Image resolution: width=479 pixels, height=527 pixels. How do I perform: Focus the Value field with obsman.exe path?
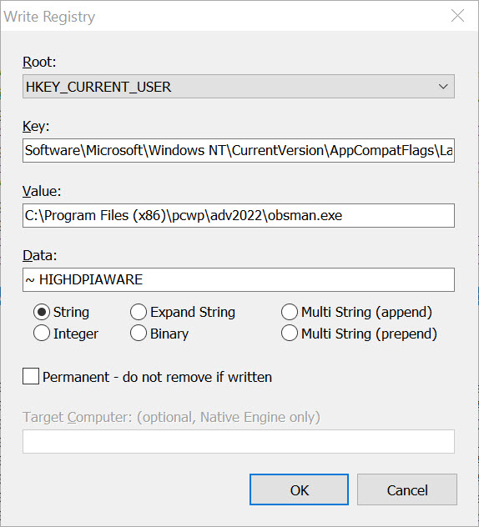[x=239, y=215]
